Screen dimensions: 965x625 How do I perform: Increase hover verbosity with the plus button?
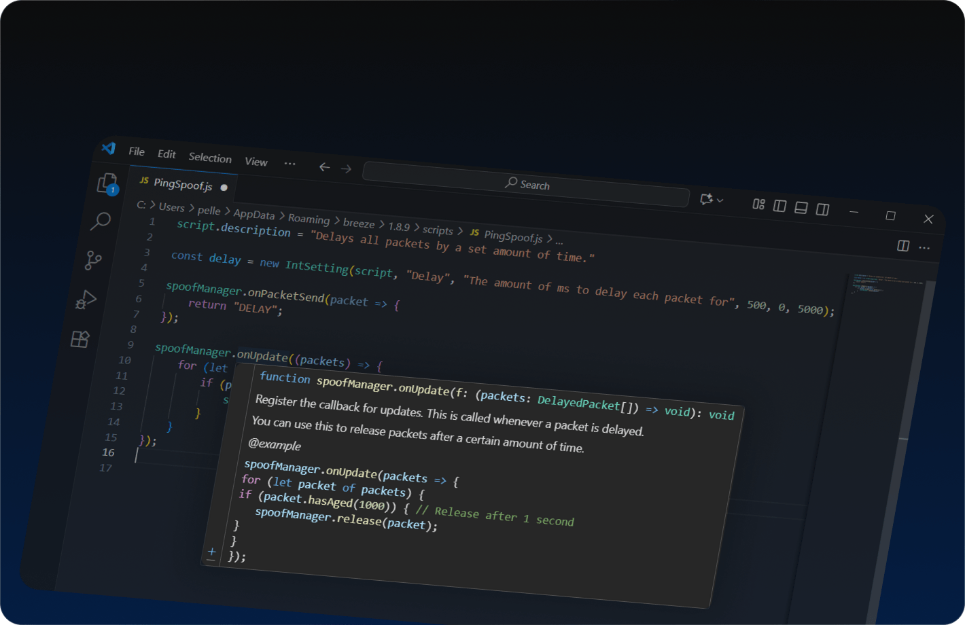tap(212, 551)
